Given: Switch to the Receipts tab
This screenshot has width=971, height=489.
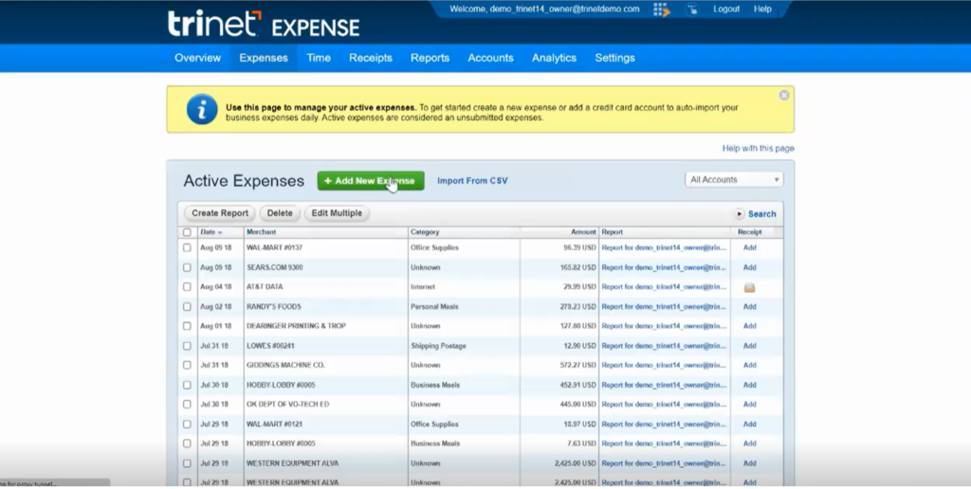Looking at the screenshot, I should (x=370, y=58).
